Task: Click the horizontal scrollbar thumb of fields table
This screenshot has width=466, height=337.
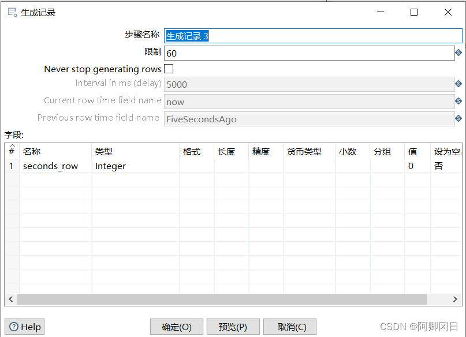Action: (x=222, y=299)
